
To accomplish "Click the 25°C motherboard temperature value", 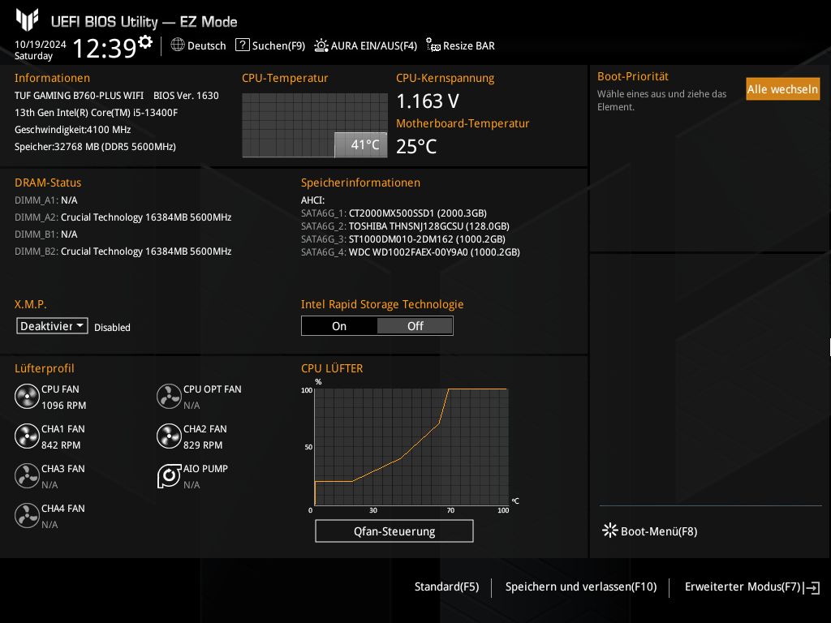I will (416, 147).
